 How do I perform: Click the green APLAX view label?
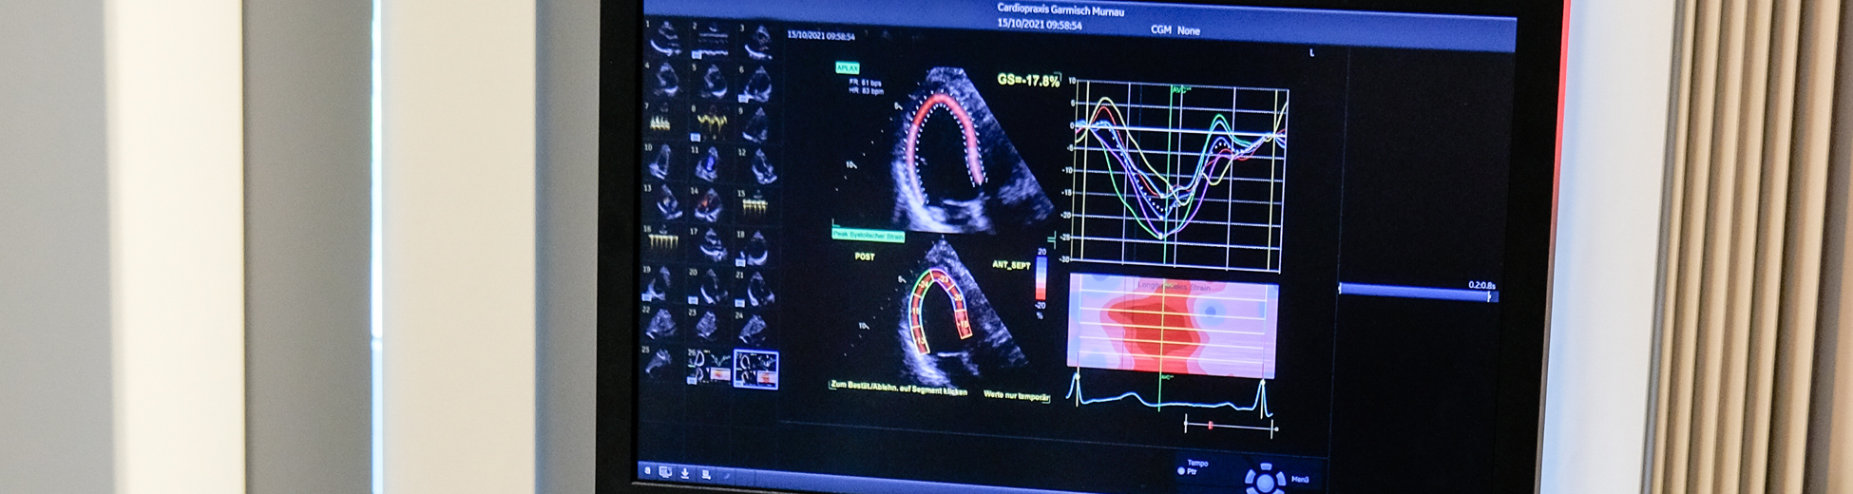[847, 67]
